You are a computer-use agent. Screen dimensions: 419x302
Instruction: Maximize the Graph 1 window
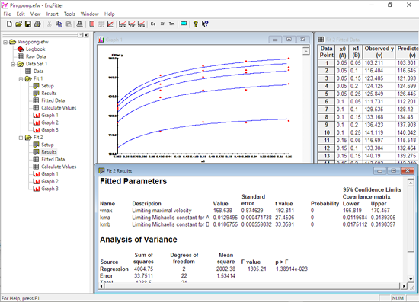tap(289, 40)
